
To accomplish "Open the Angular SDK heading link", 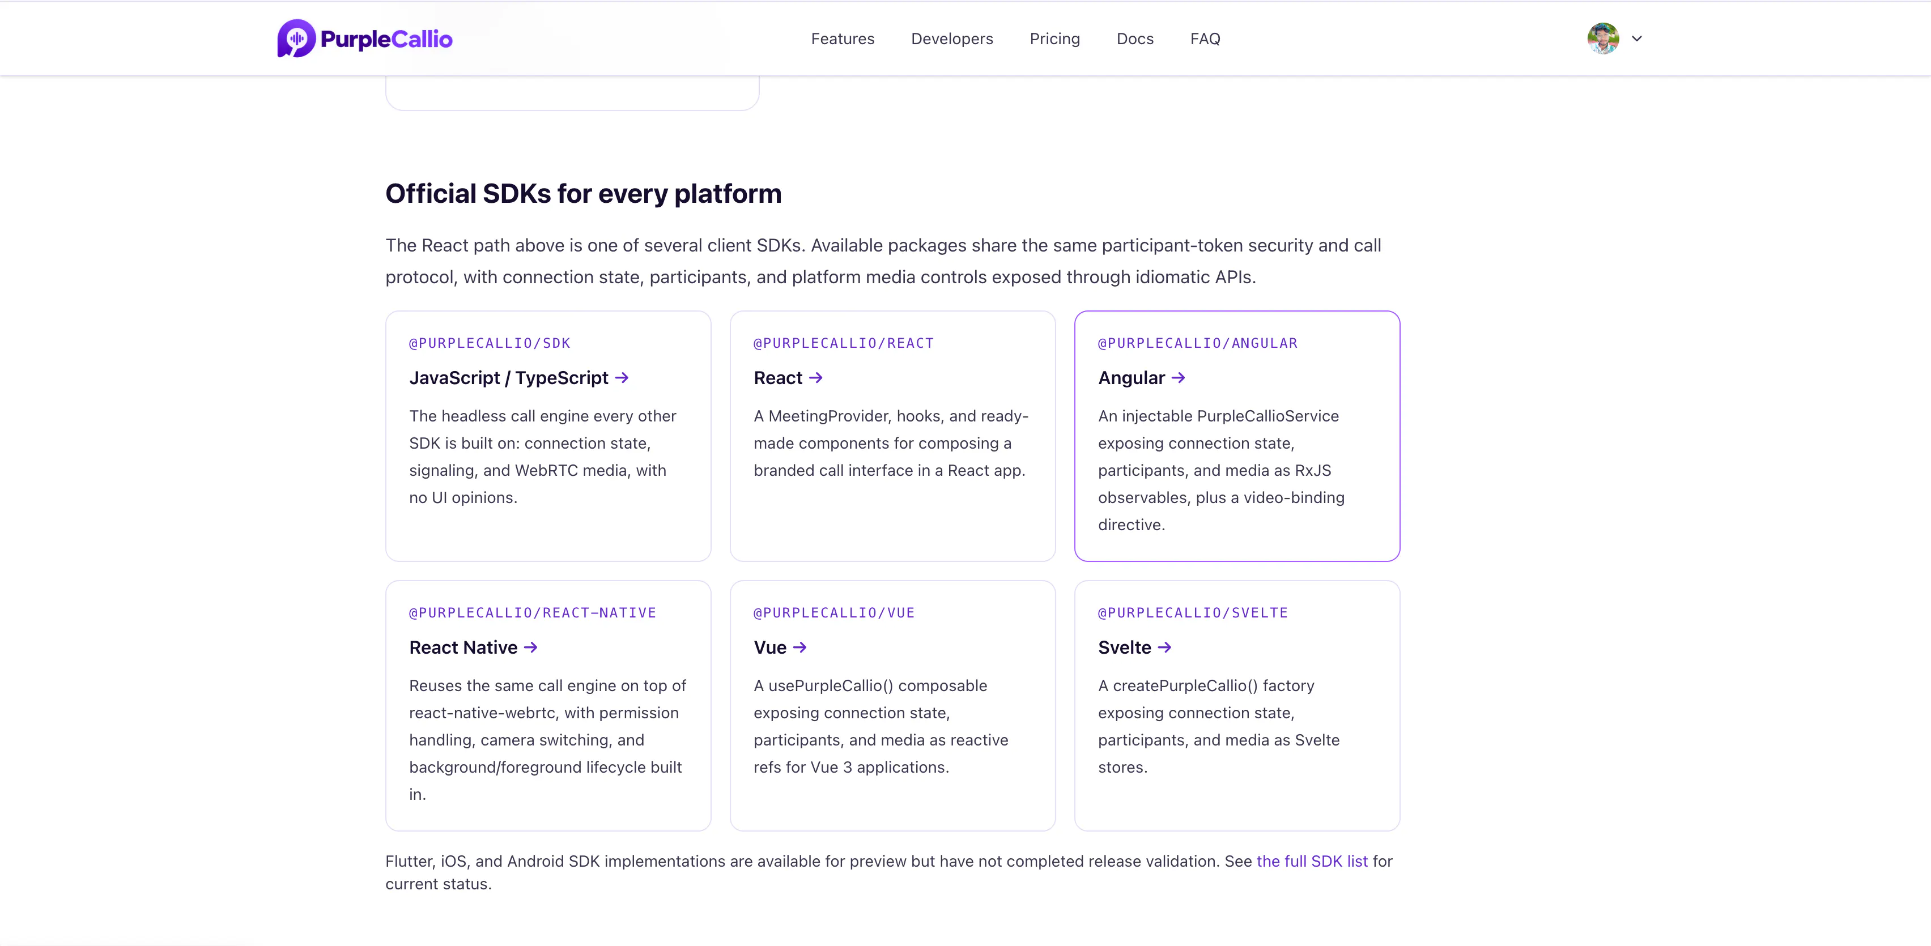I will 1131,378.
